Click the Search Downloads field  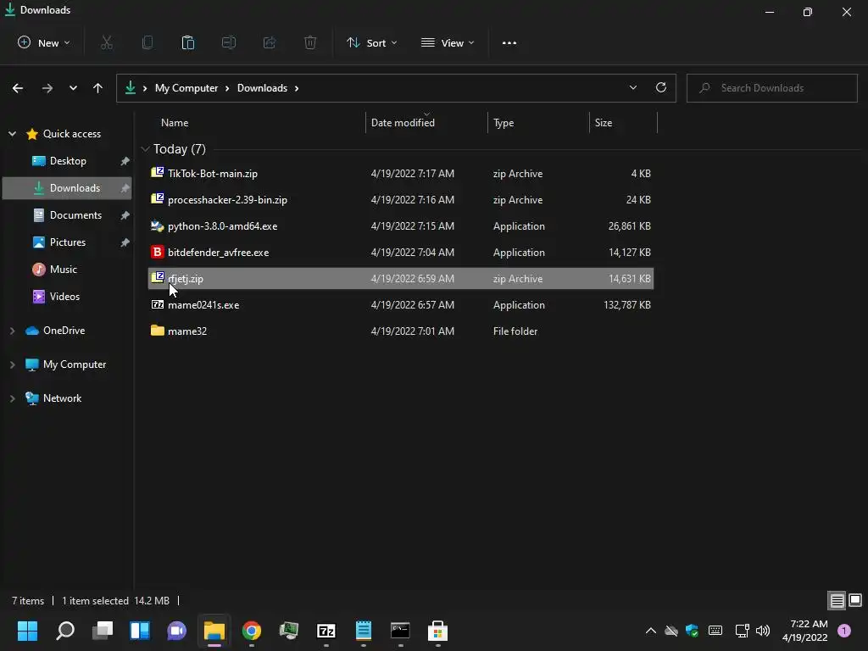pyautogui.click(x=771, y=88)
